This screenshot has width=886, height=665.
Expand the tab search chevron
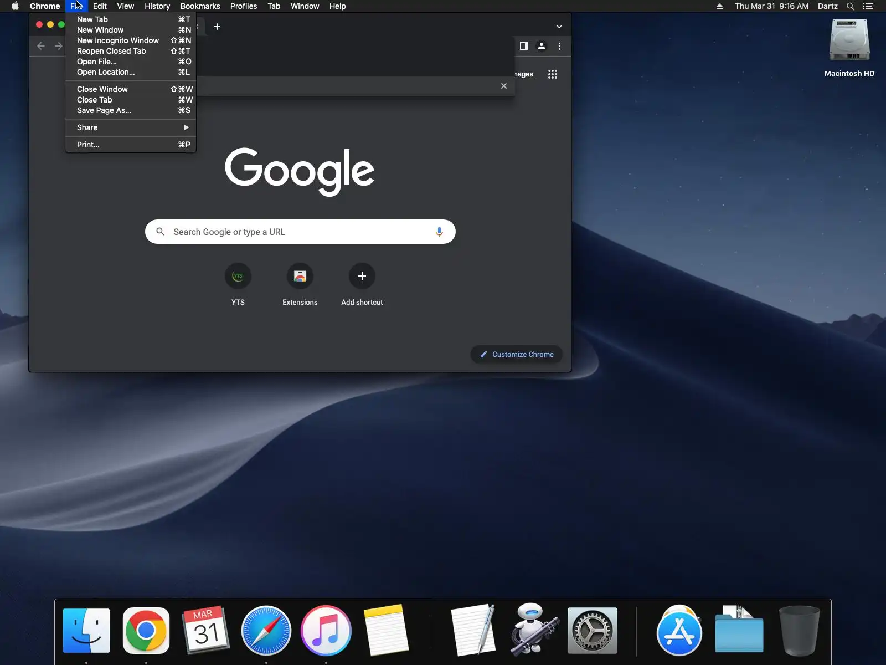559,27
